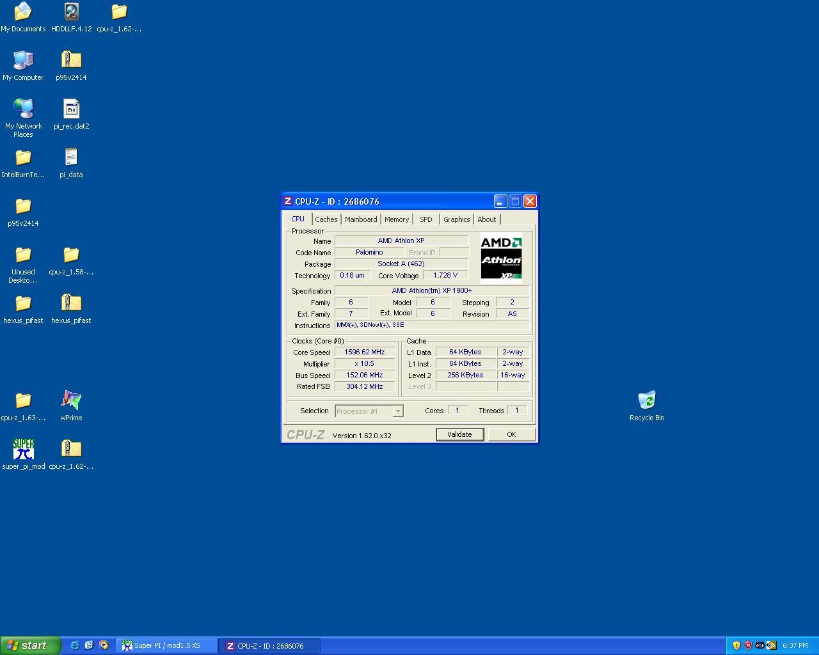Click the NVIDIA tray icon
This screenshot has height=655, width=819.
tap(772, 645)
